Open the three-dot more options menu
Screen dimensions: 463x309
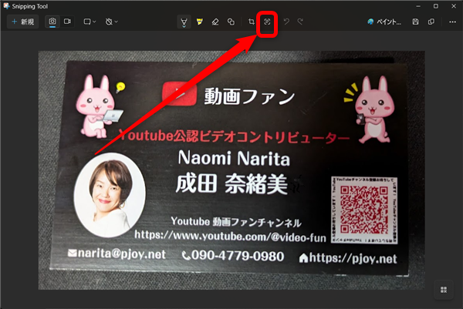click(452, 22)
